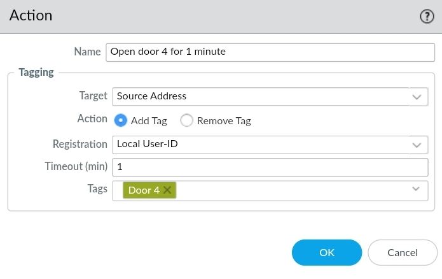Image resolution: width=442 pixels, height=279 pixels.
Task: Click the Timeout (min) field label
Action: [x=76, y=166]
